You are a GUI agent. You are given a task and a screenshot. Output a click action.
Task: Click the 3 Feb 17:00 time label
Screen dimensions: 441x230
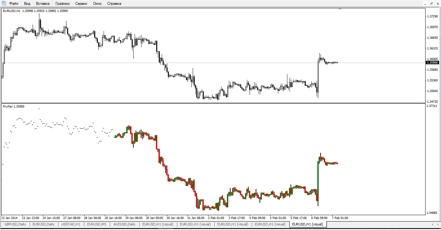coord(237,218)
